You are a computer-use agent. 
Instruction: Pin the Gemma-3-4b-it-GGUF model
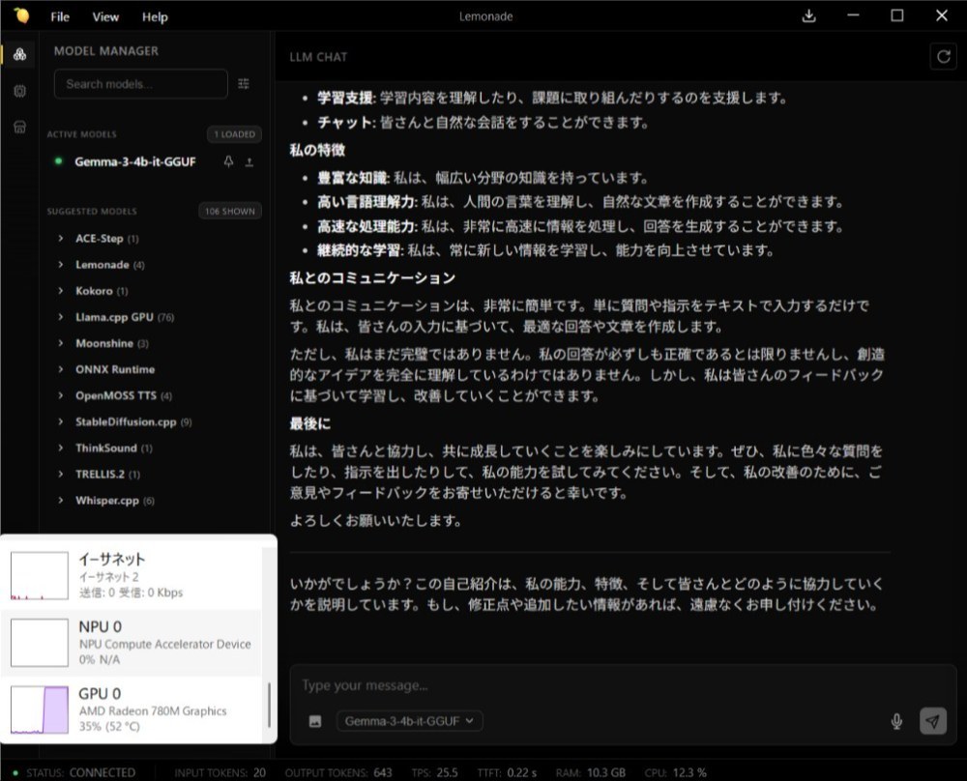click(x=228, y=161)
